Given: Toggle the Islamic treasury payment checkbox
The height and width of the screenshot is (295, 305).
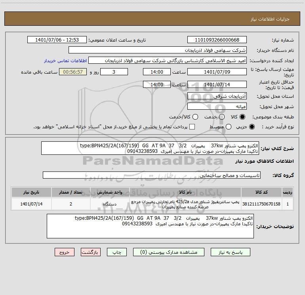Looking at the screenshot, I should click(x=192, y=127).
